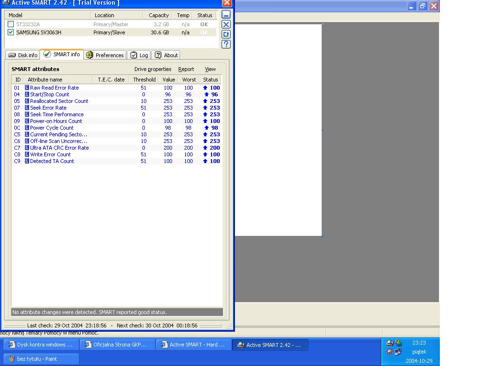This screenshot has width=488, height=366.
Task: Click the refresh drives icon
Action: tap(226, 34)
